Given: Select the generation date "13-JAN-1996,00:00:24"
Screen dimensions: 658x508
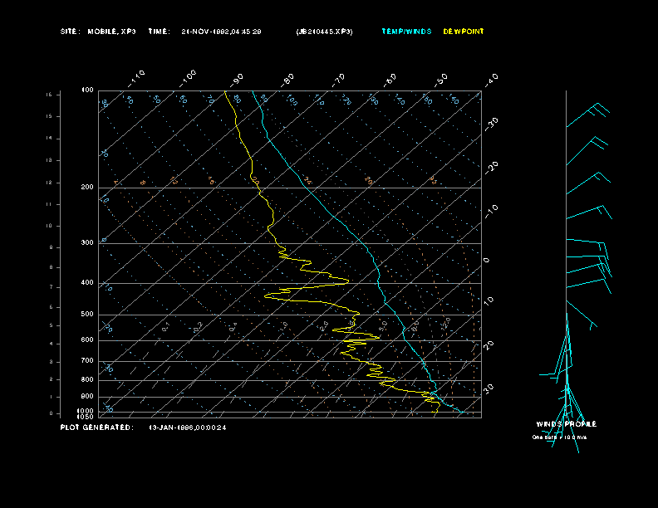Looking at the screenshot, I should pyautogui.click(x=188, y=427).
